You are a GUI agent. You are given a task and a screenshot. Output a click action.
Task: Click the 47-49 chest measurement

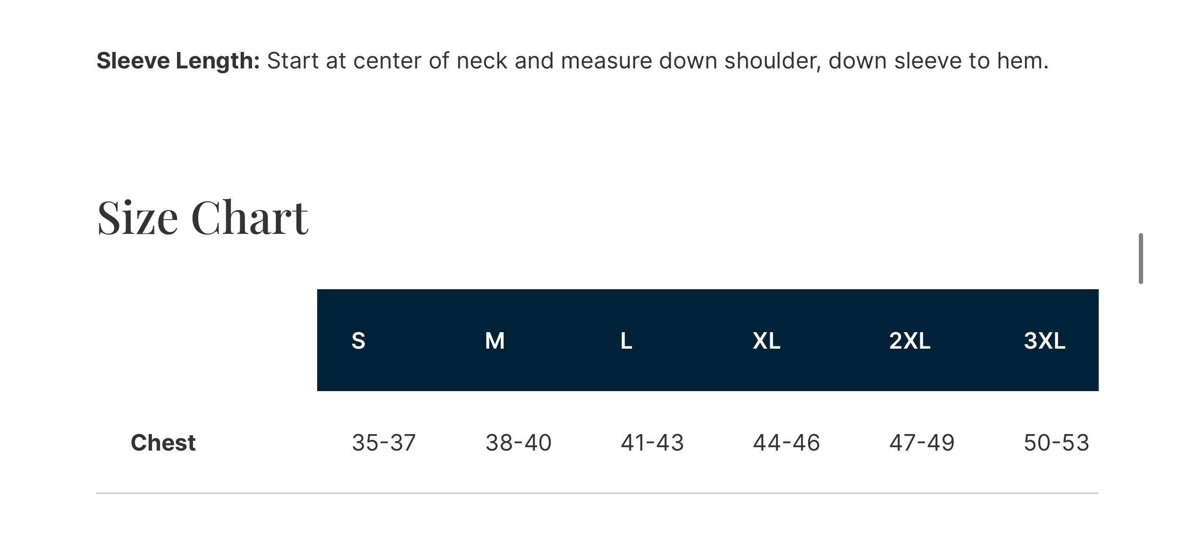pos(922,443)
